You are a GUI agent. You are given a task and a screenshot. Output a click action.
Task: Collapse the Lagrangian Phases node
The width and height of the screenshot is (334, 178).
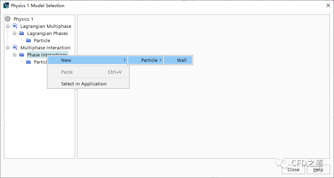(x=15, y=34)
